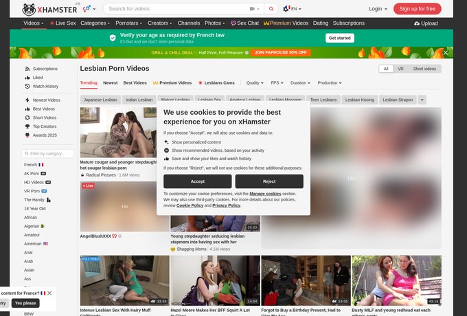Select the VR view toggle

pyautogui.click(x=400, y=69)
